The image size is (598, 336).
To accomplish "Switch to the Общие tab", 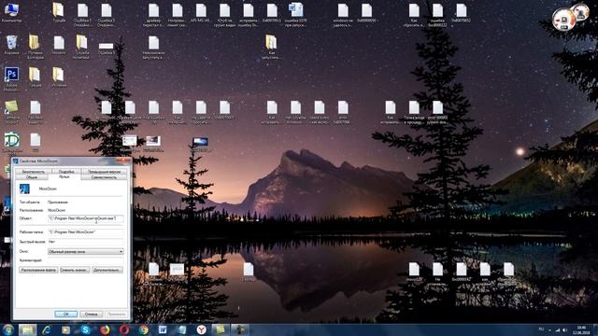I will (32, 177).
